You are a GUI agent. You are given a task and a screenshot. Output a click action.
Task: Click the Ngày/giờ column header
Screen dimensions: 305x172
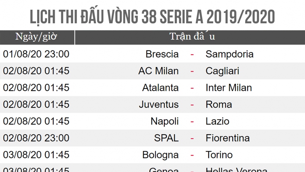(36, 37)
